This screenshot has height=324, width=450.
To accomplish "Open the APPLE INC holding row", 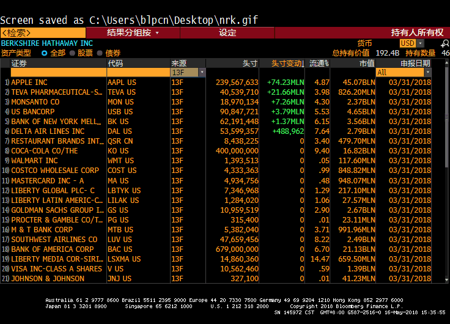I will pos(216,83).
